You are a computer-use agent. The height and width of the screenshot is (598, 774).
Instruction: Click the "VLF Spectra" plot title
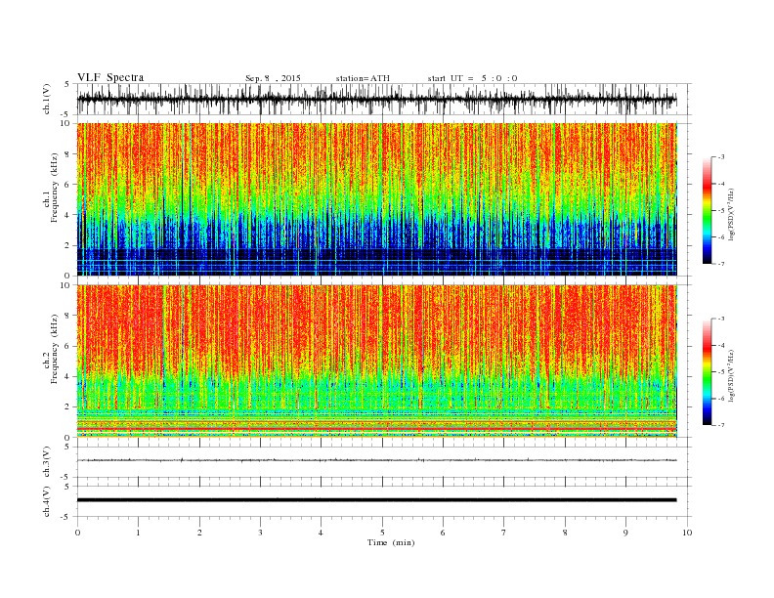coord(110,77)
